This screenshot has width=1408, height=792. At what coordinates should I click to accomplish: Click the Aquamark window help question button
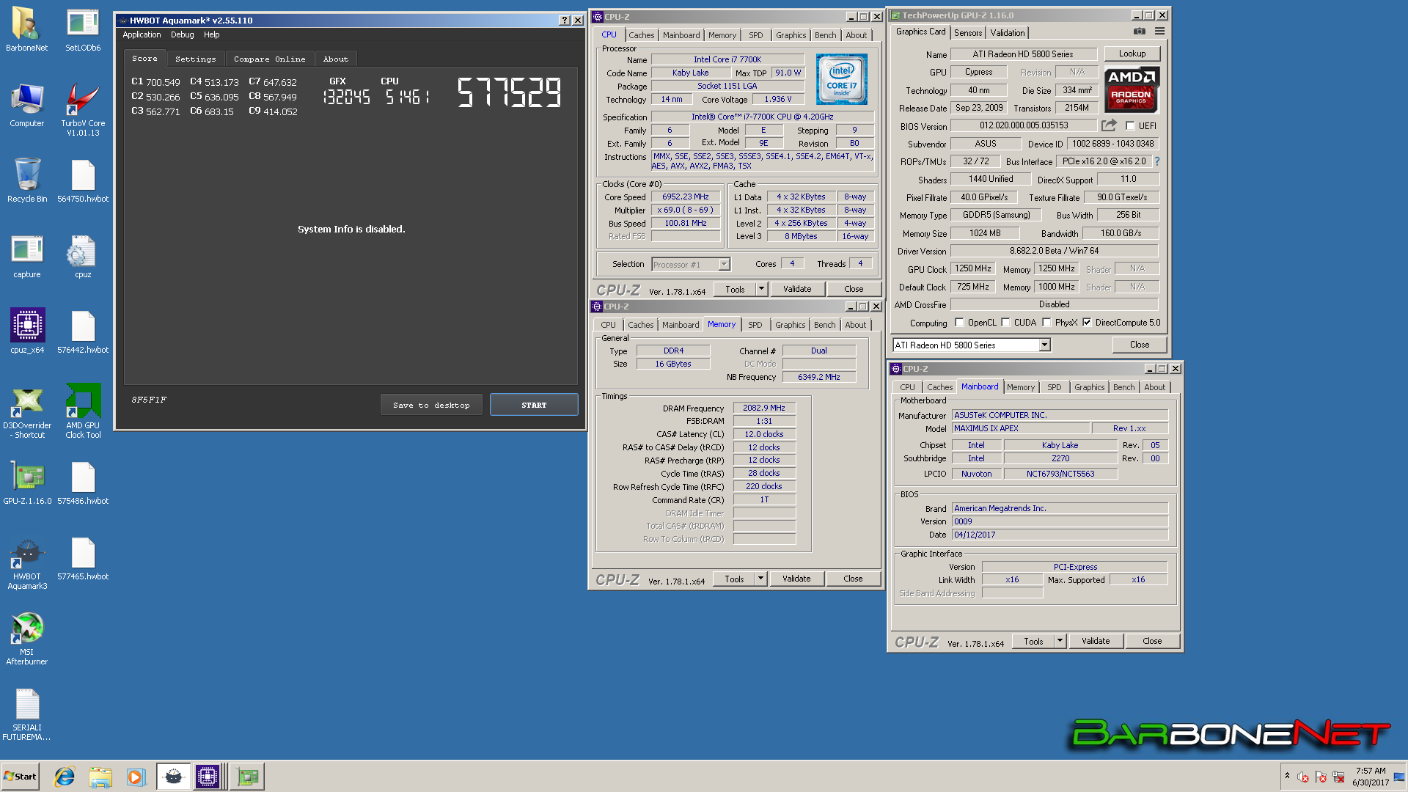564,21
